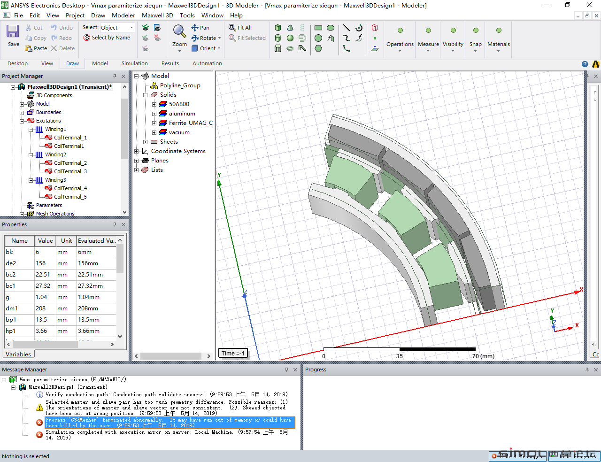
Task: Open the Maxwell 3D menu
Action: tap(157, 15)
